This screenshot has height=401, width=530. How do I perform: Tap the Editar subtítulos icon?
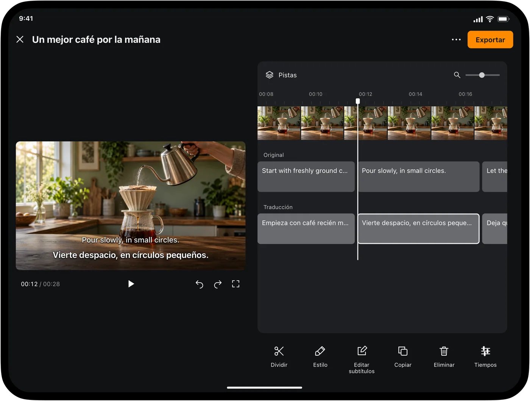(362, 351)
